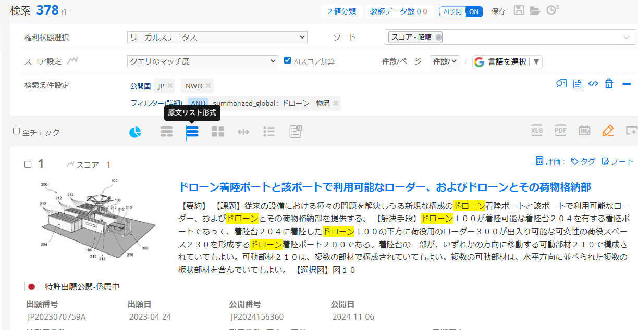638x330 pixels.
Task: Select the 教師データ数 tab
Action: (399, 11)
